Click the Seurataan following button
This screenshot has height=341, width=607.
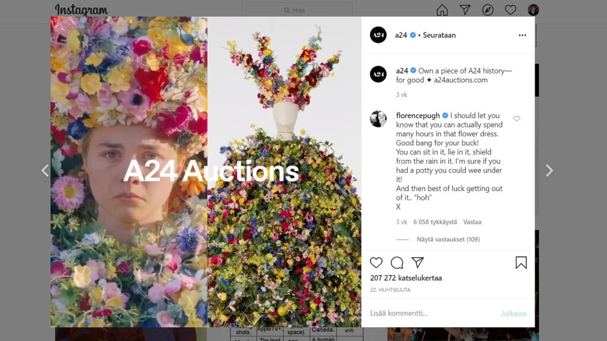pos(439,35)
